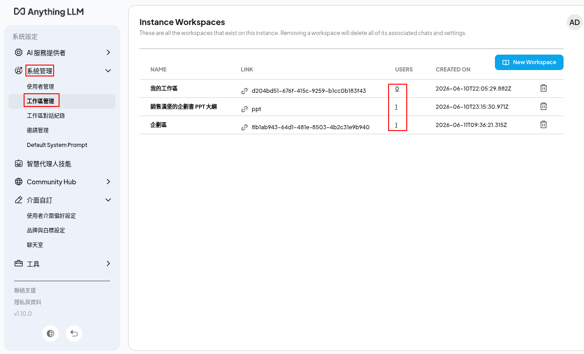Click the USERS column header
This screenshot has height=354, width=584.
tap(404, 70)
